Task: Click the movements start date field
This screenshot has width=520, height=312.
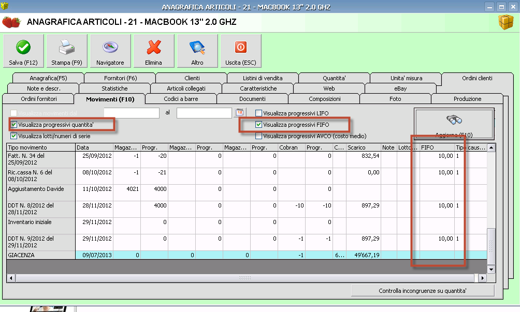Action: 132,113
